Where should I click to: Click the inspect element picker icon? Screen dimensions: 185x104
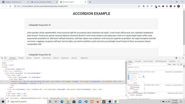tap(2, 58)
